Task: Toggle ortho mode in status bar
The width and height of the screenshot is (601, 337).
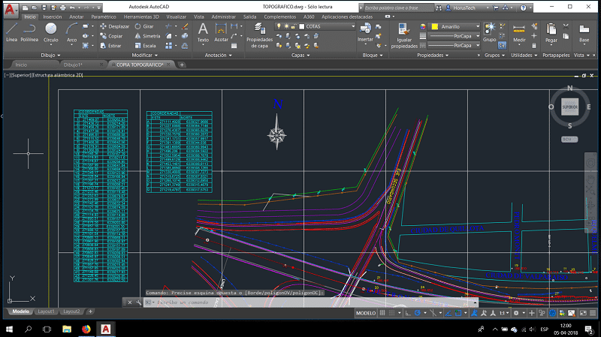Action: pos(408,313)
